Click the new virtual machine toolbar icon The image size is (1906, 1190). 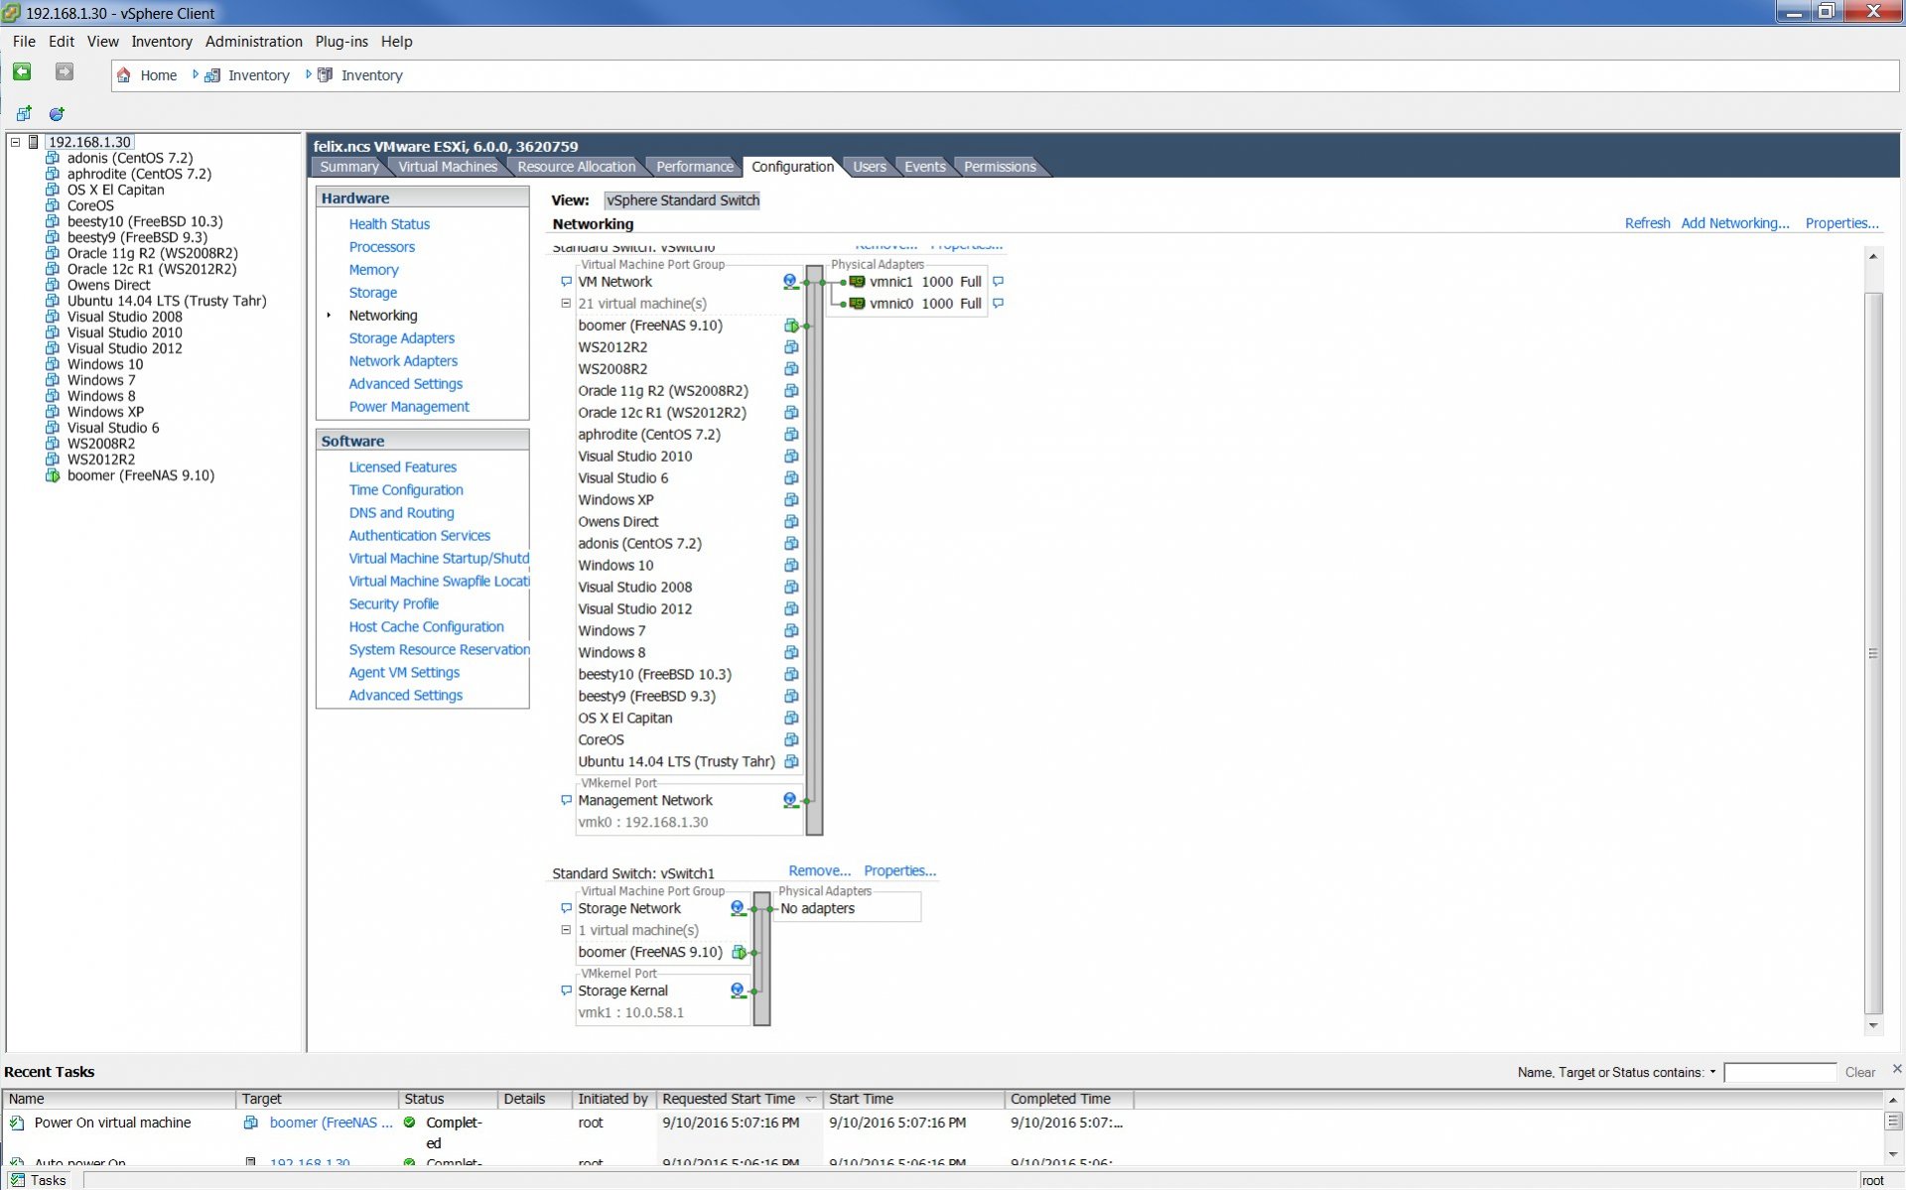(24, 113)
